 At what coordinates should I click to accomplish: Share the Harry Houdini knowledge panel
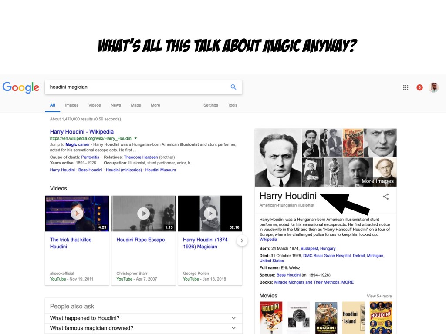coord(386,197)
